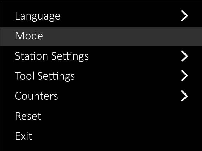Viewport: 202px width, 151px height.
Task: Click the Language text label
Action: [38, 16]
